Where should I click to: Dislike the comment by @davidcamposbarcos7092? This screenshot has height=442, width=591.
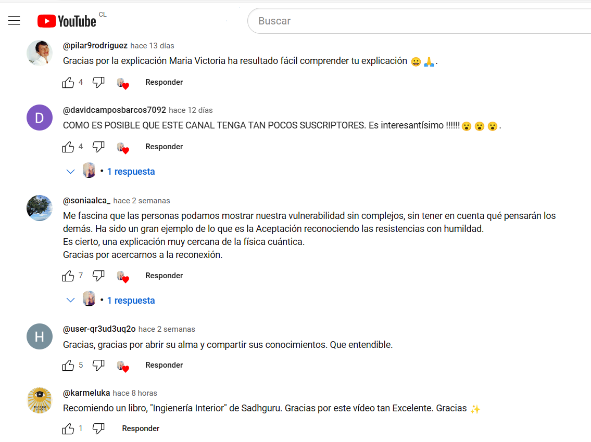[x=98, y=147]
